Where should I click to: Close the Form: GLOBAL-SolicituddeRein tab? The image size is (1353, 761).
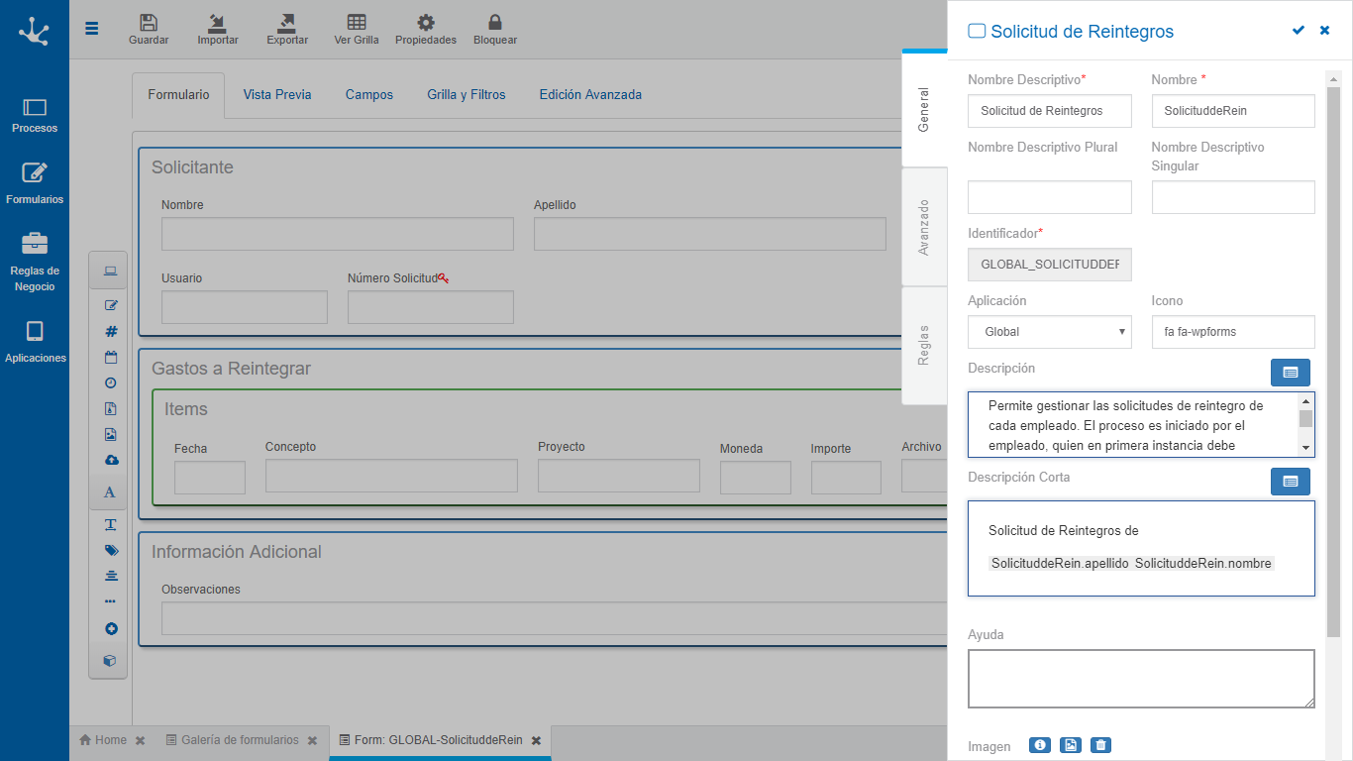coord(536,741)
